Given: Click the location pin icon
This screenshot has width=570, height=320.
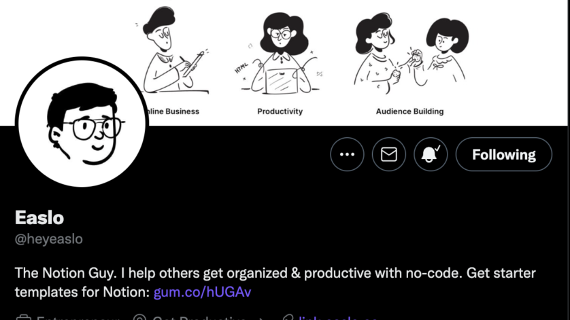Looking at the screenshot, I should coord(139,317).
